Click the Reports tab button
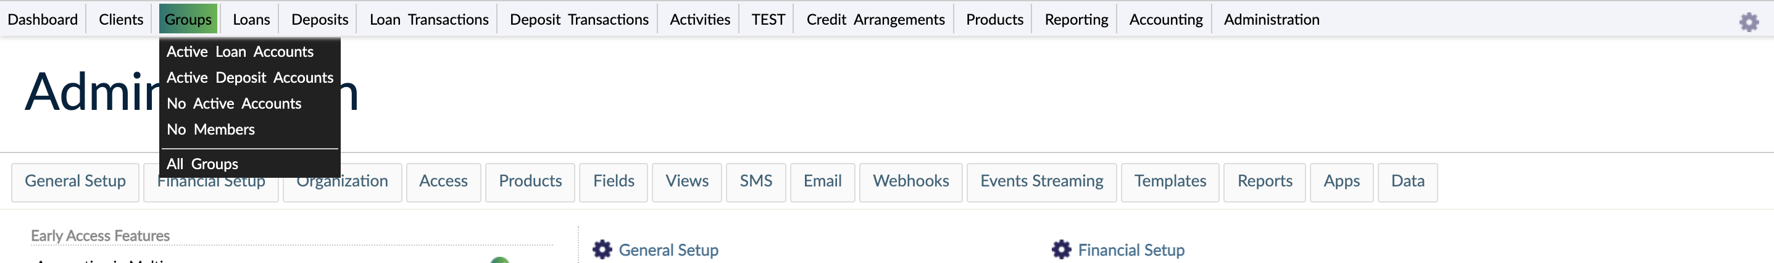Screen dimensions: 1774x263 point(1264,181)
